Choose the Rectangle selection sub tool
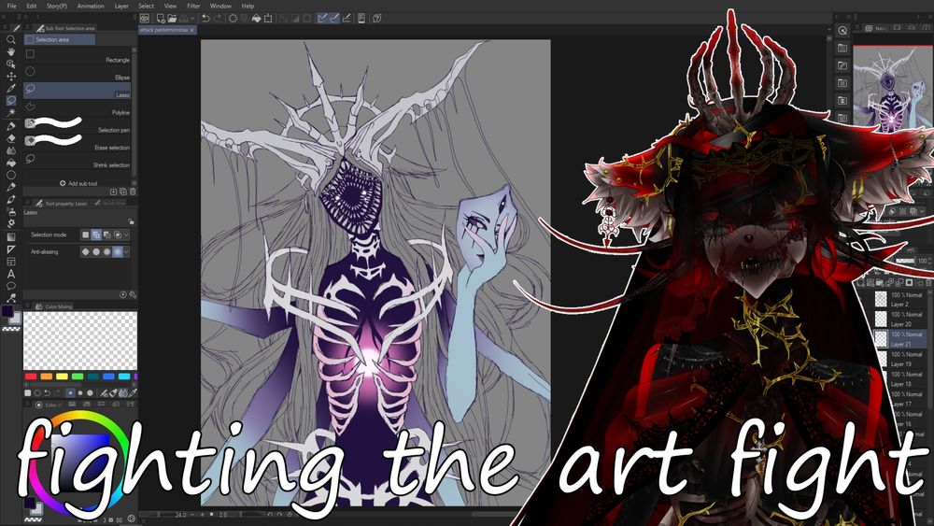Screen dimensions: 934x526 78,55
